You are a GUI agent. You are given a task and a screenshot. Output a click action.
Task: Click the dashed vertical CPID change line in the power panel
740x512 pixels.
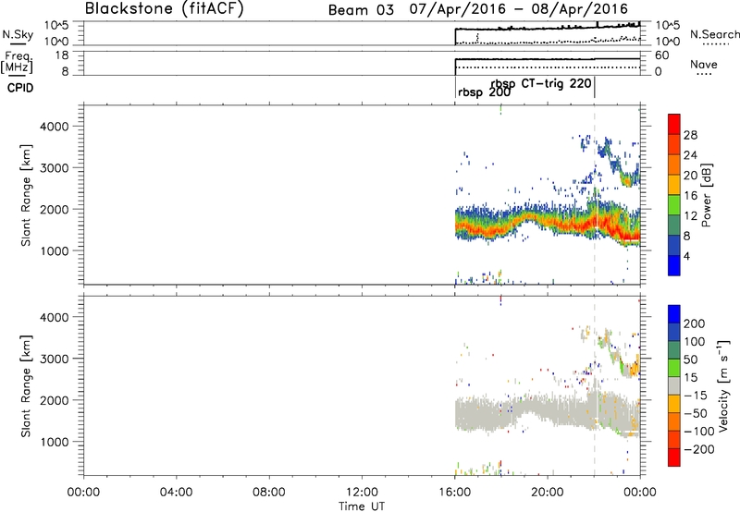(595, 195)
